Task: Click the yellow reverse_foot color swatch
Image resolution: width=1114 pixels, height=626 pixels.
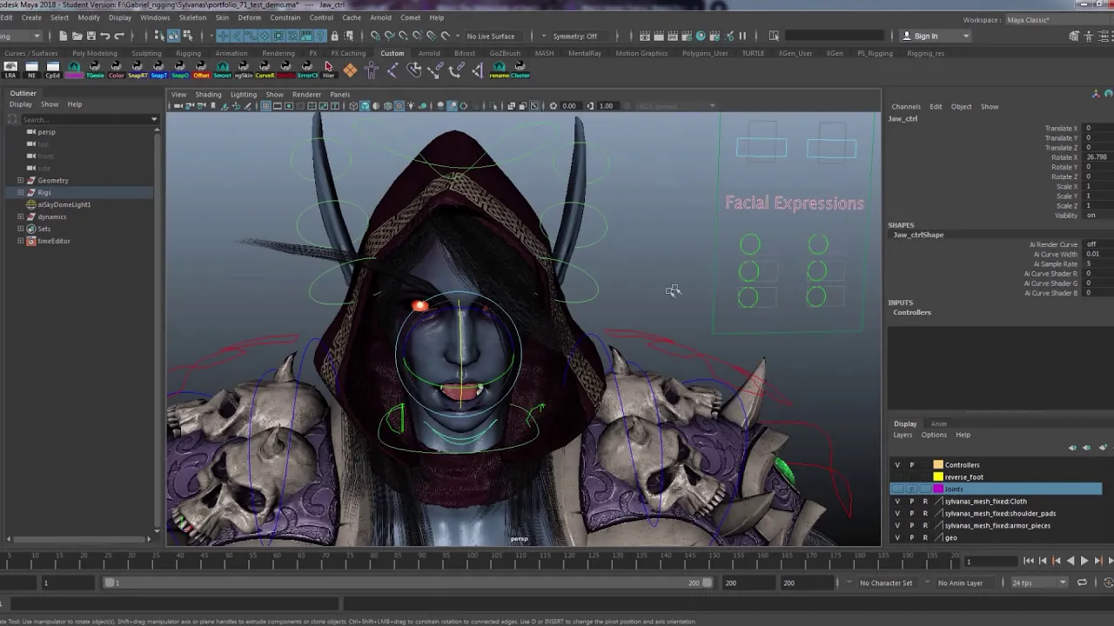Action: click(938, 477)
